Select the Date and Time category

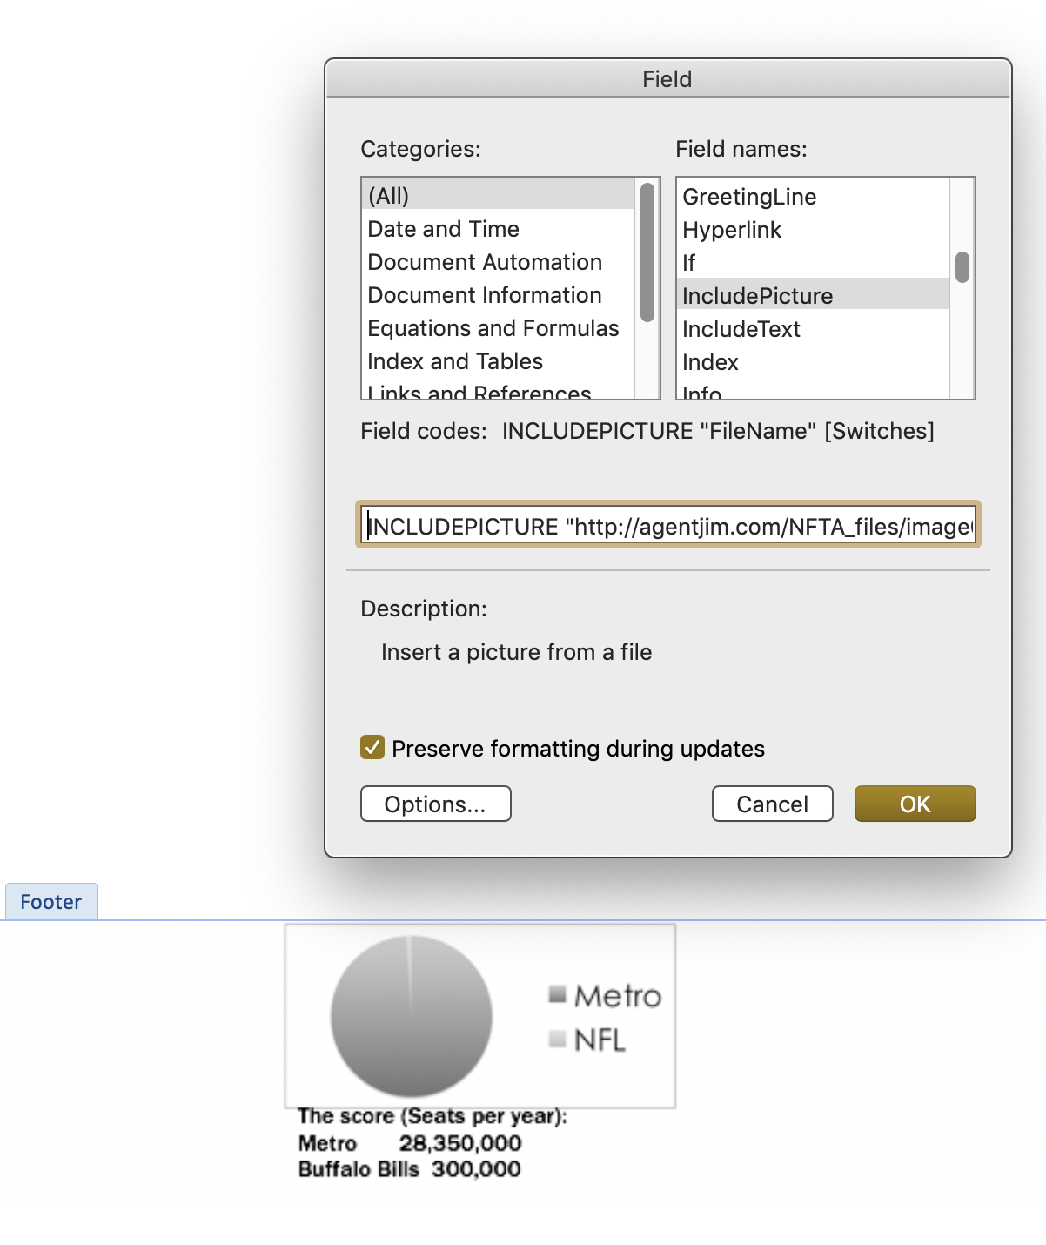[498, 229]
